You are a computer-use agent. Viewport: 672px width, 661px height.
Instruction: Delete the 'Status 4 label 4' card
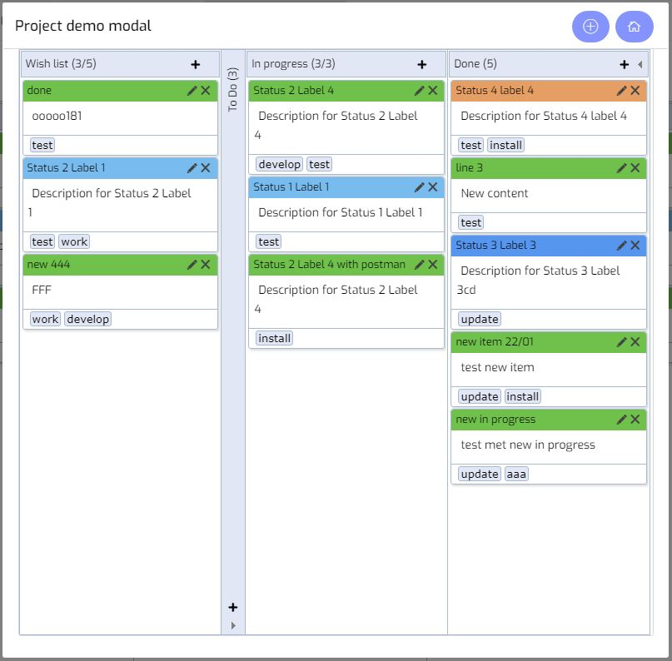tap(635, 91)
